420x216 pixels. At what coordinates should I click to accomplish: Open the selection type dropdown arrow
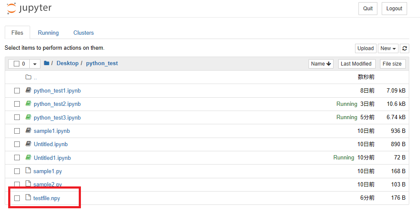(x=35, y=64)
